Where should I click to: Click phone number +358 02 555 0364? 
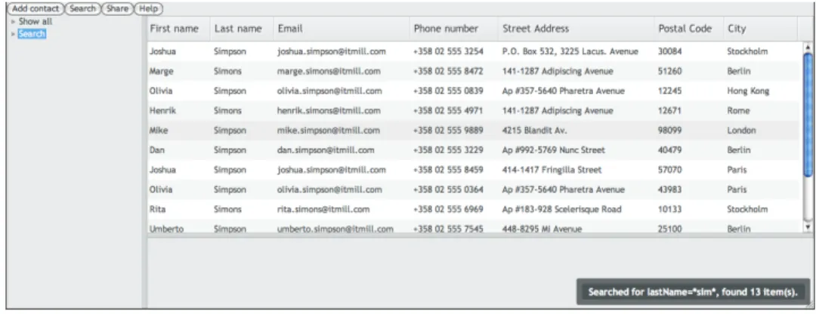(448, 189)
